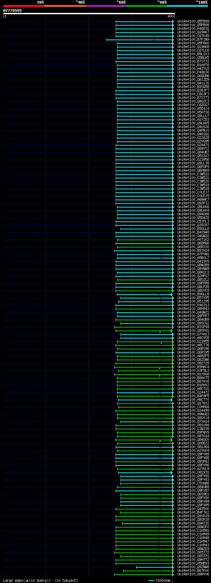The image size is (211, 583).
Task: Select label UniRef100_A1YZD3
Action: 193,119
